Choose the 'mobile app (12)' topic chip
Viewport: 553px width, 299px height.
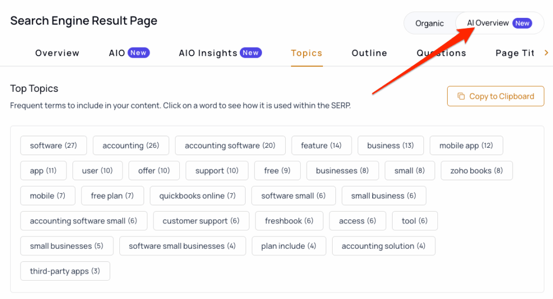pyautogui.click(x=466, y=145)
